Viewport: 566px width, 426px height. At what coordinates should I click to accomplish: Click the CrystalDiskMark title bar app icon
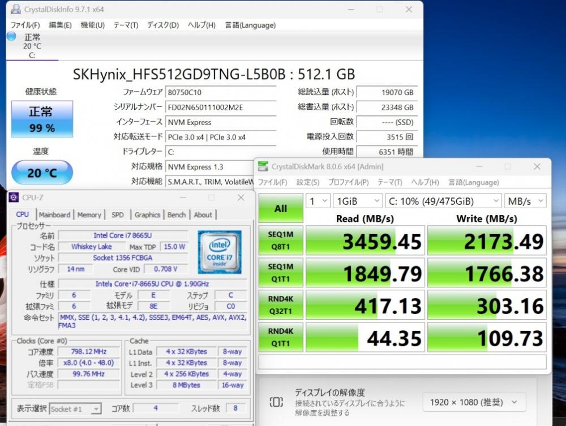point(263,166)
